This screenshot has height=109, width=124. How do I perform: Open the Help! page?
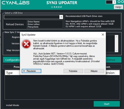(118, 7)
